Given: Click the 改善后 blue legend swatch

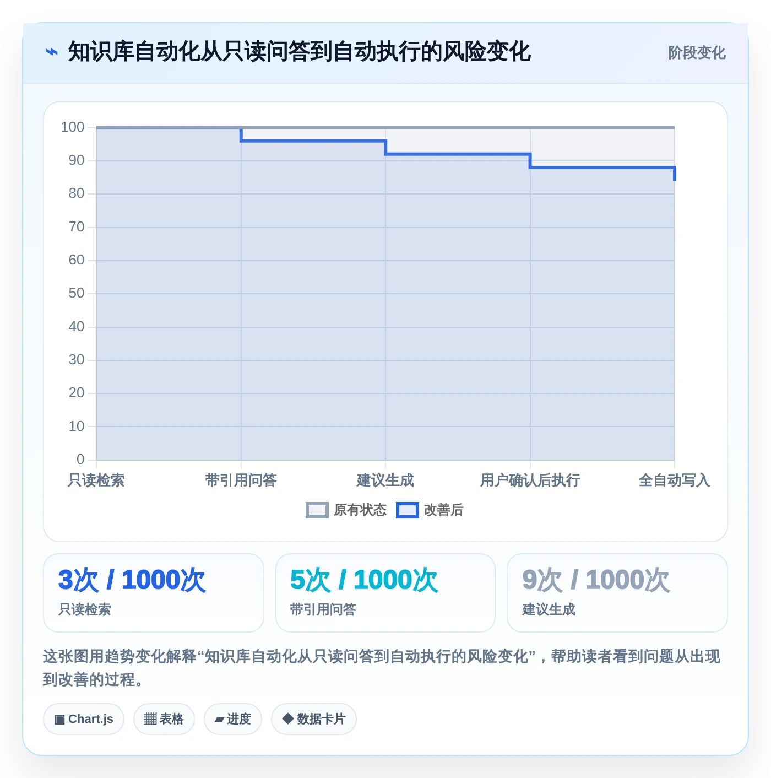Looking at the screenshot, I should pyautogui.click(x=408, y=510).
